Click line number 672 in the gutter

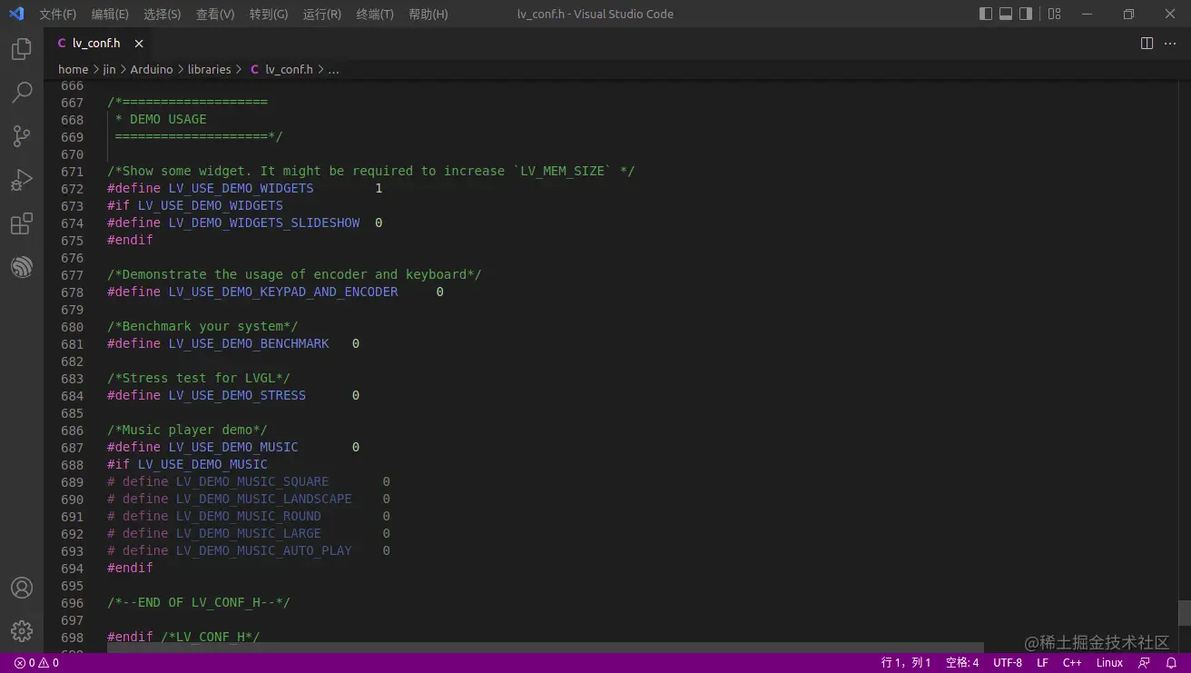72,188
